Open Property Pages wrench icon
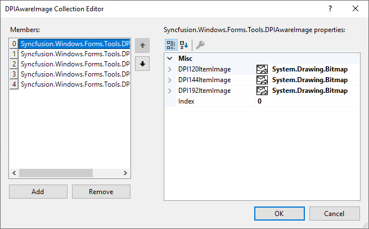 coord(200,45)
